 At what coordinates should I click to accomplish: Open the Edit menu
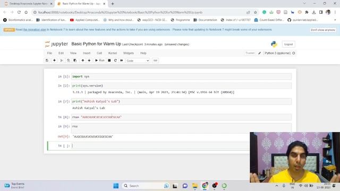tap(61, 53)
